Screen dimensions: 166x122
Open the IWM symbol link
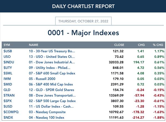(7, 79)
